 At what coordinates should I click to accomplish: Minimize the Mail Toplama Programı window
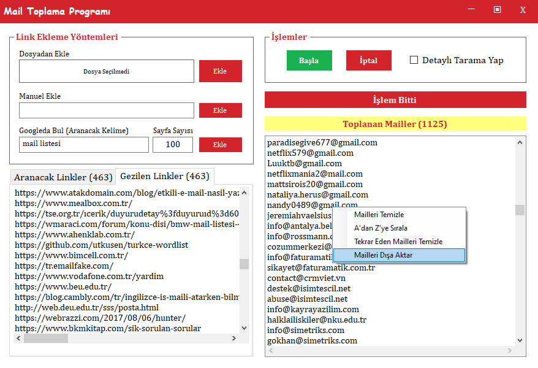click(x=471, y=9)
